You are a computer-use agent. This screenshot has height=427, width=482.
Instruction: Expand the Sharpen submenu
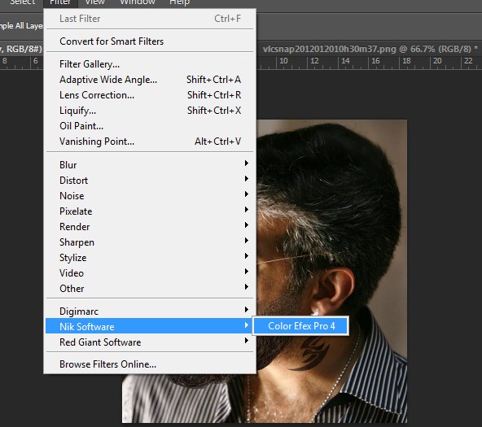click(x=150, y=242)
